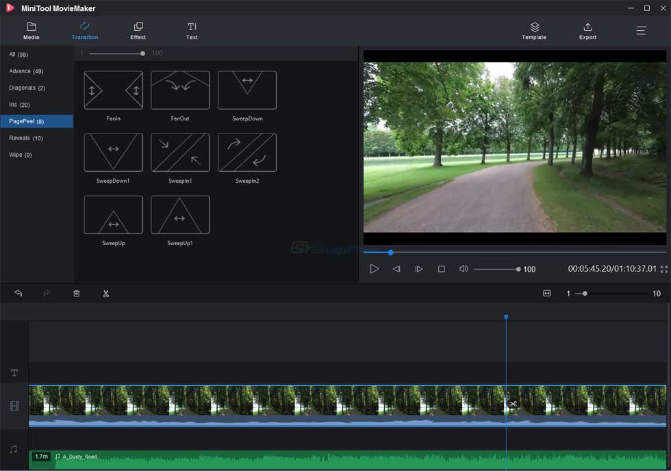Switch to the Effect tab
The width and height of the screenshot is (671, 471).
coord(138,31)
